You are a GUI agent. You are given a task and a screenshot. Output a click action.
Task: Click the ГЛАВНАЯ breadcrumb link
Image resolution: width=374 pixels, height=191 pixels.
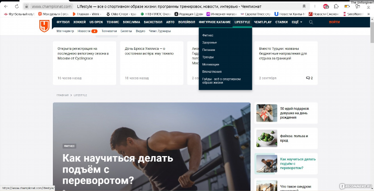pos(62,95)
